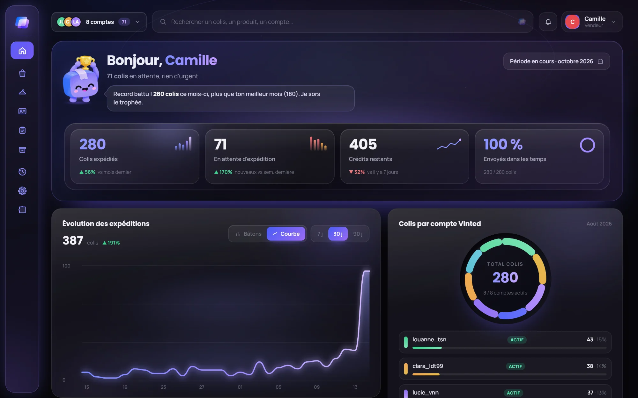Viewport: 638px width, 398px height.
Task: Select the 30 j time range
Action: pyautogui.click(x=338, y=234)
